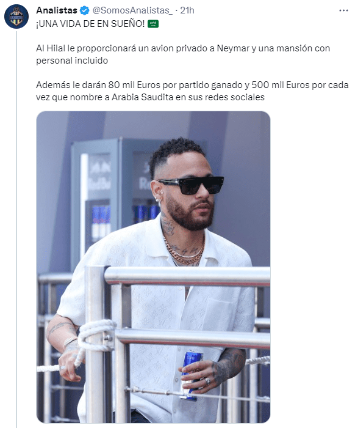Open the Analistas display name link
The width and height of the screenshot is (355, 428).
coord(57,10)
